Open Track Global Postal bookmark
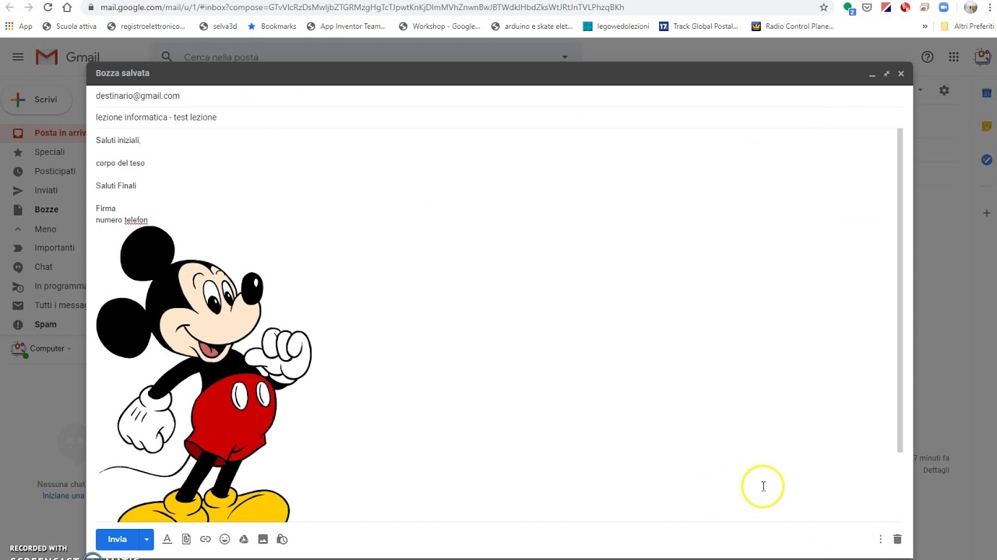The image size is (997, 560). pyautogui.click(x=699, y=26)
